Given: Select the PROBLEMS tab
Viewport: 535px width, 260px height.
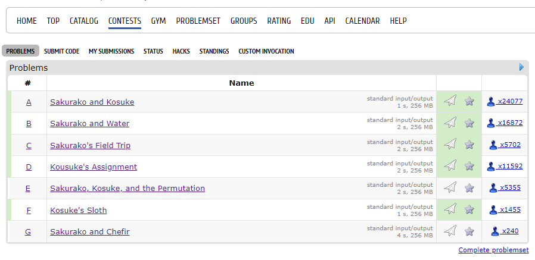Looking at the screenshot, I should coord(20,51).
